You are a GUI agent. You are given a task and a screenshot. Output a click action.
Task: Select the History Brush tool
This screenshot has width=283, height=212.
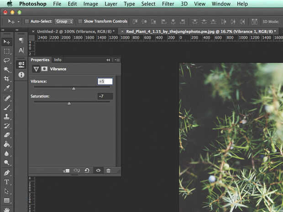click(7, 126)
